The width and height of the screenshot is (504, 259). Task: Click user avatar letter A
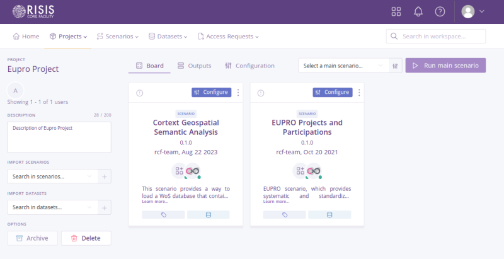(16, 89)
